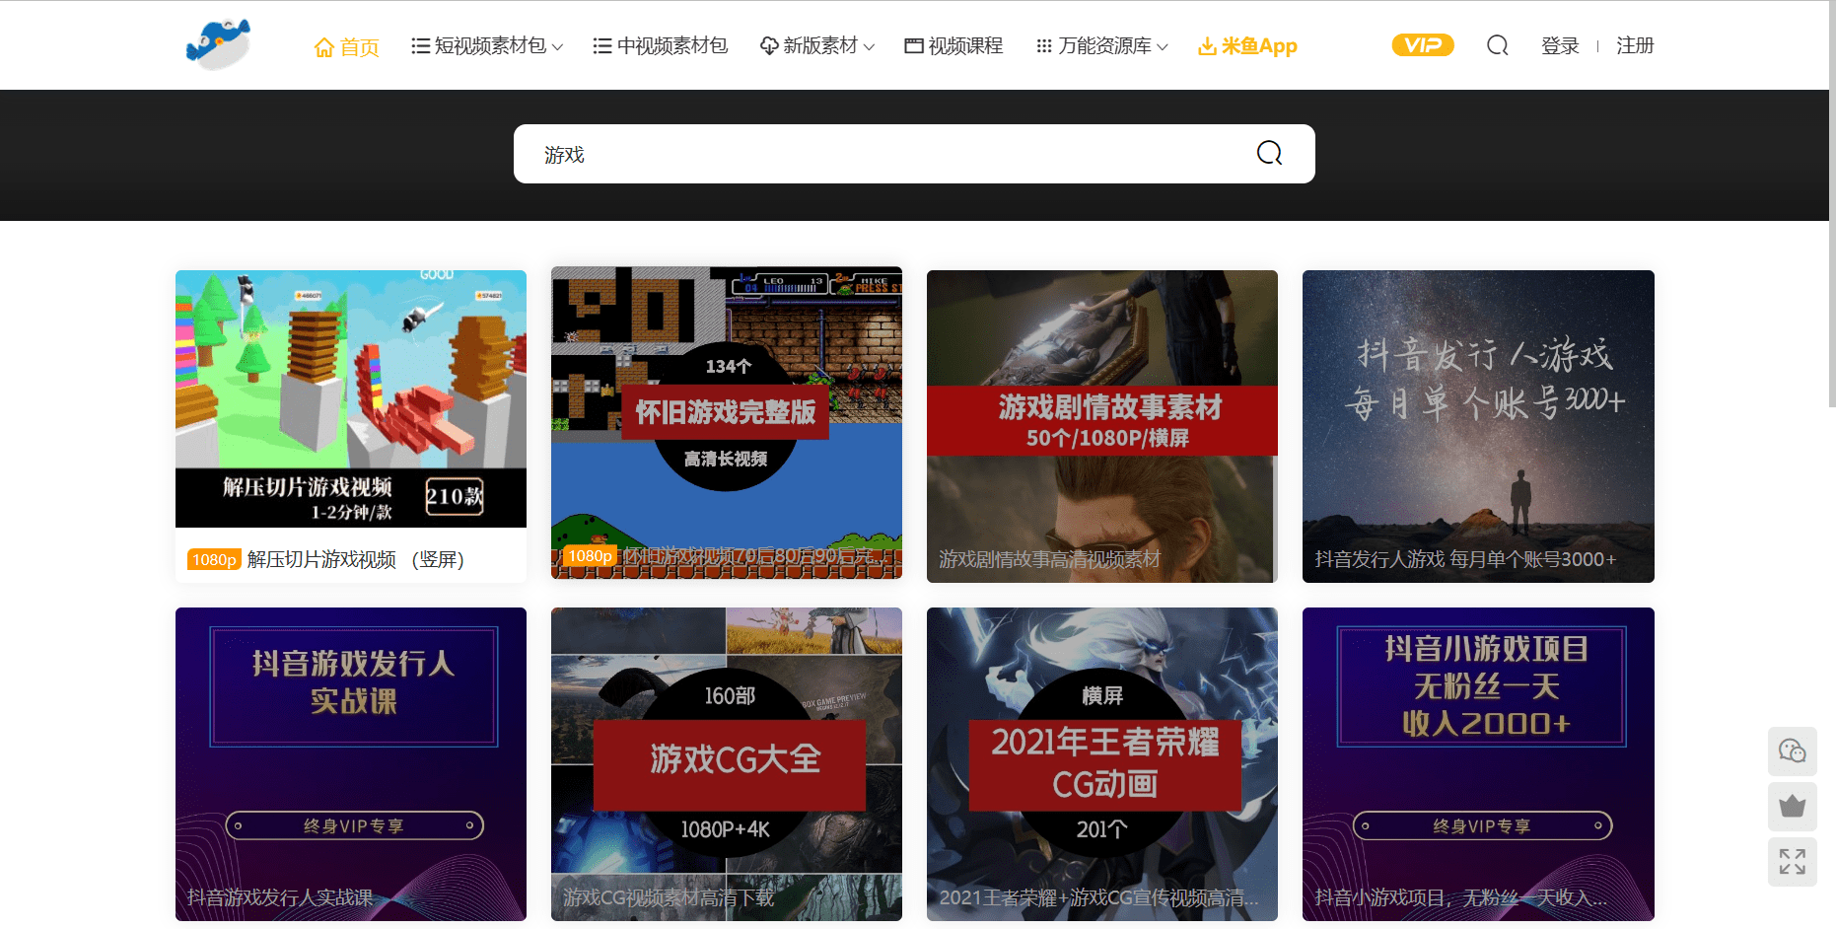This screenshot has height=929, width=1836.
Task: Click the blue fish site logo
Action: click(x=218, y=44)
